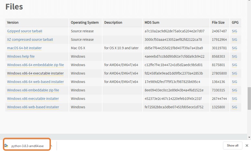Select MD5 sum 452373e2c467c14220efeb10f40c231f

click(173, 99)
